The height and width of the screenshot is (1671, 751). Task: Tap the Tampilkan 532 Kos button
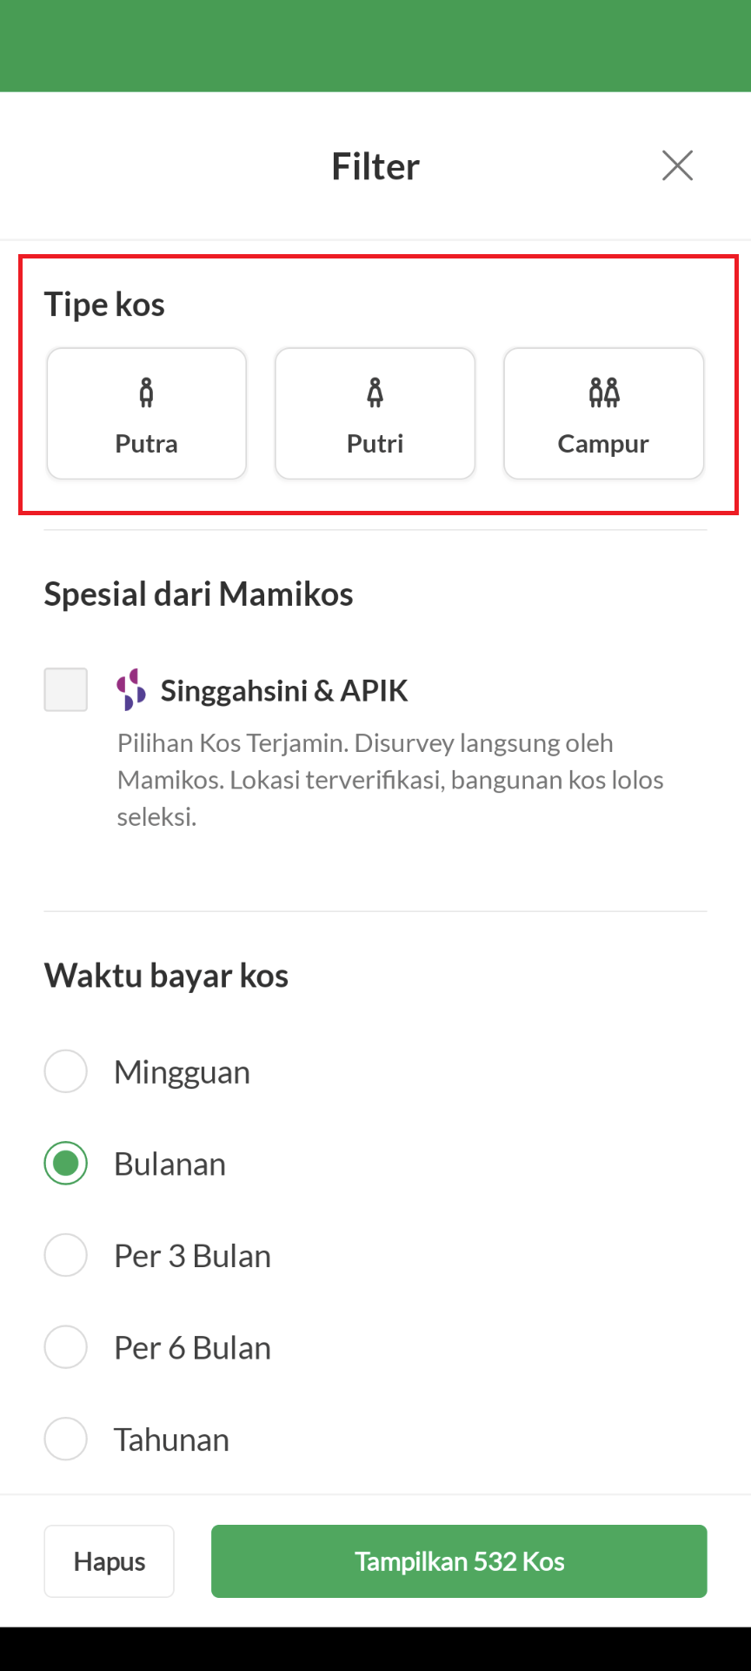(x=459, y=1561)
